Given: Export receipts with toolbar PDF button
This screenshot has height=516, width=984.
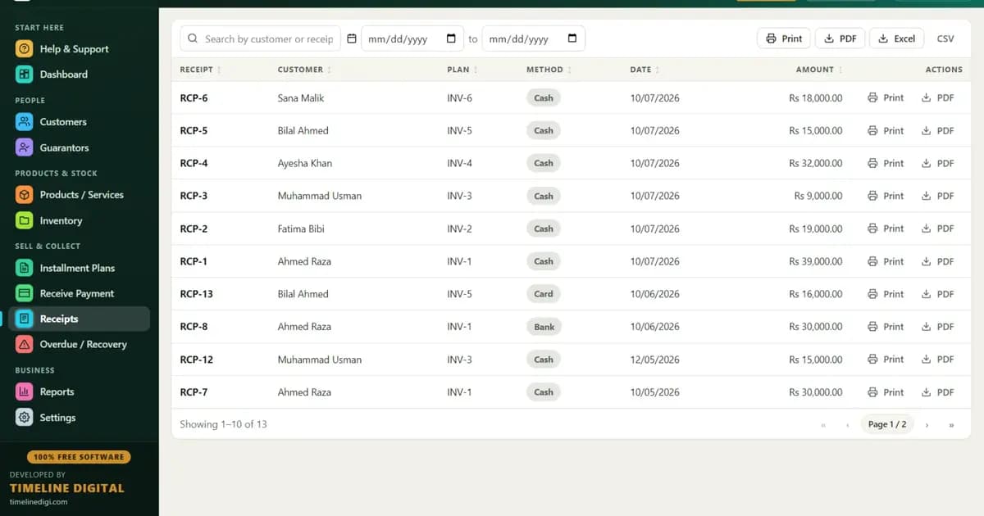Looking at the screenshot, I should [840, 38].
